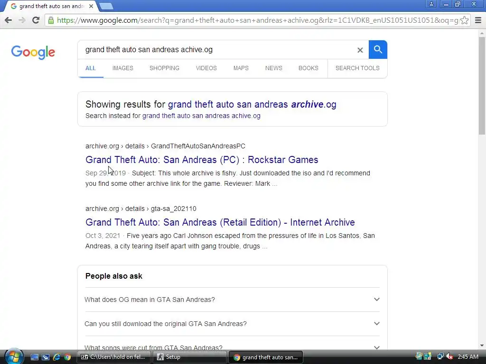
Task: Click the browser address bar URL
Action: (257, 20)
